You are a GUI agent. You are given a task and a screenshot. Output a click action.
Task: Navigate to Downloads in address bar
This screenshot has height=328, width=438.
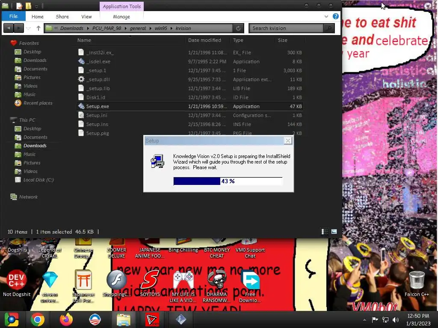click(x=71, y=28)
